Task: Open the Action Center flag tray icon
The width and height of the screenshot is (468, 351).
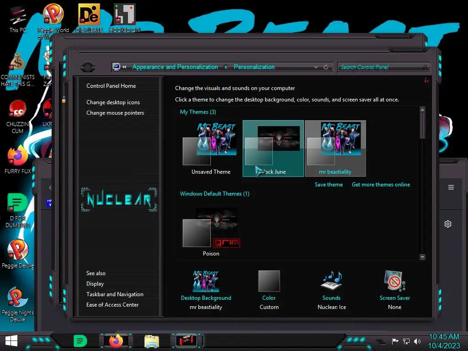Action: point(395,341)
